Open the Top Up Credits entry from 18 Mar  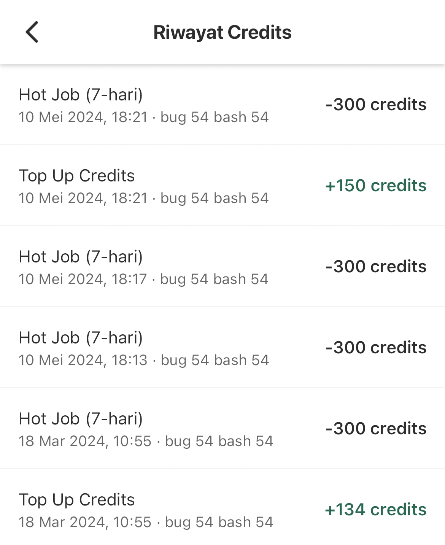click(222, 507)
